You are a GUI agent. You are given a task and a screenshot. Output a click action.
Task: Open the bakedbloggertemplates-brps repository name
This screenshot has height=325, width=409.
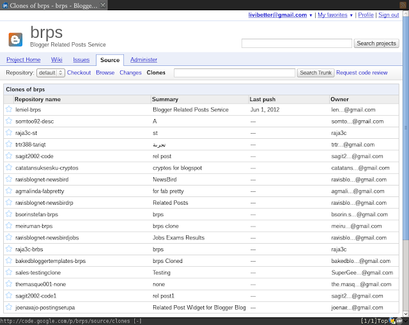coord(50,261)
